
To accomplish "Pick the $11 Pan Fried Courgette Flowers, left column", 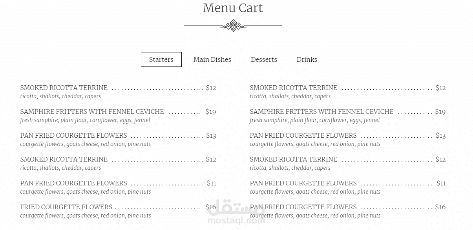I will [x=73, y=183].
